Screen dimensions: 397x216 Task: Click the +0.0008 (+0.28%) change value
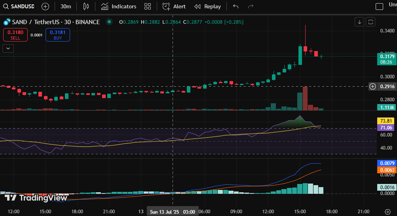pyautogui.click(x=224, y=22)
